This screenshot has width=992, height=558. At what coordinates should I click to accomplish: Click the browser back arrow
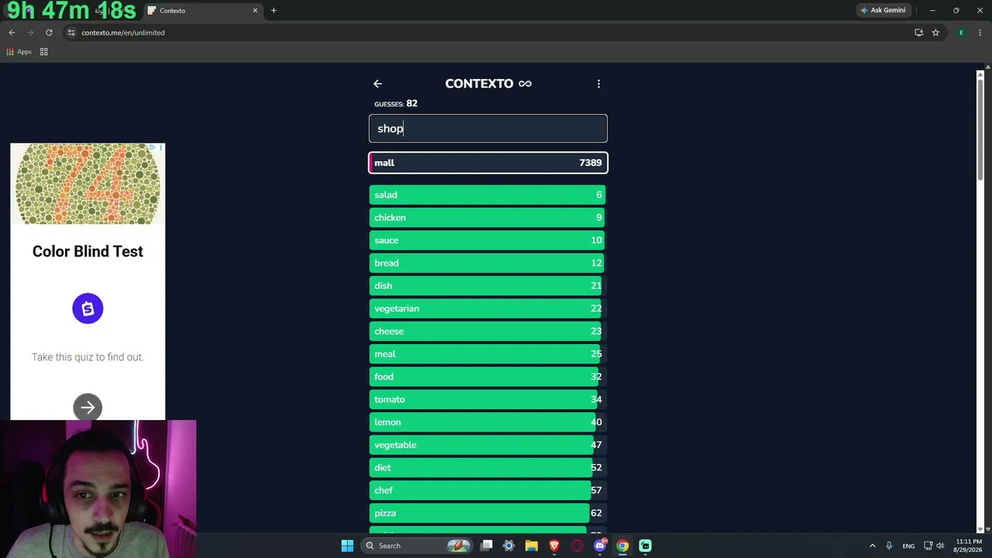point(12,33)
